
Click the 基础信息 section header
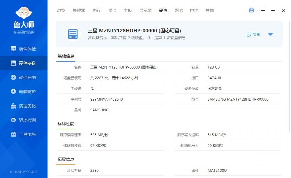point(66,56)
